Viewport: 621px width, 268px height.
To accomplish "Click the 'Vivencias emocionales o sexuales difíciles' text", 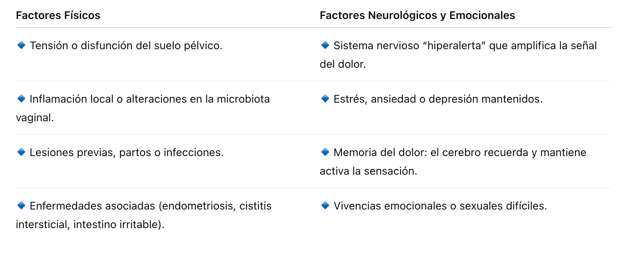I will point(440,206).
